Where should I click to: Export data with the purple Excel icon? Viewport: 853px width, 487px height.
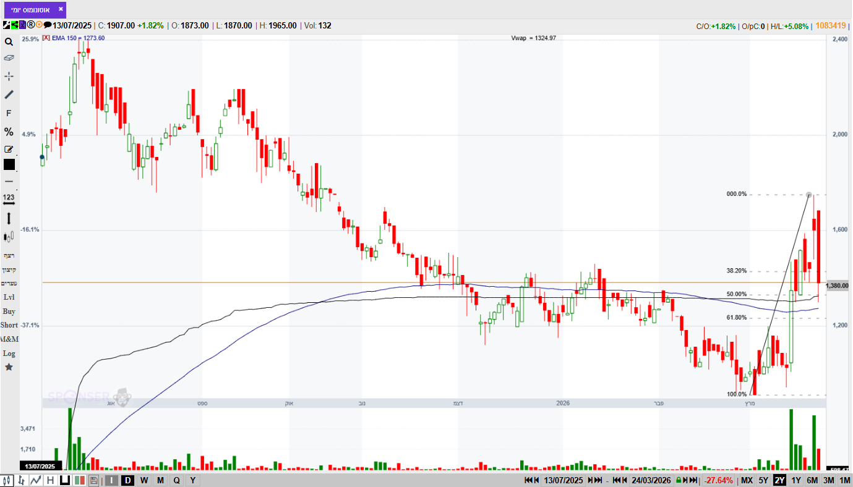(x=22, y=25)
